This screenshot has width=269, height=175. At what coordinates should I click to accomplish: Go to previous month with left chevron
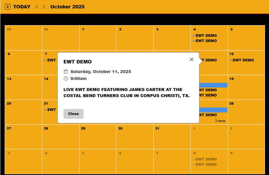[37, 7]
